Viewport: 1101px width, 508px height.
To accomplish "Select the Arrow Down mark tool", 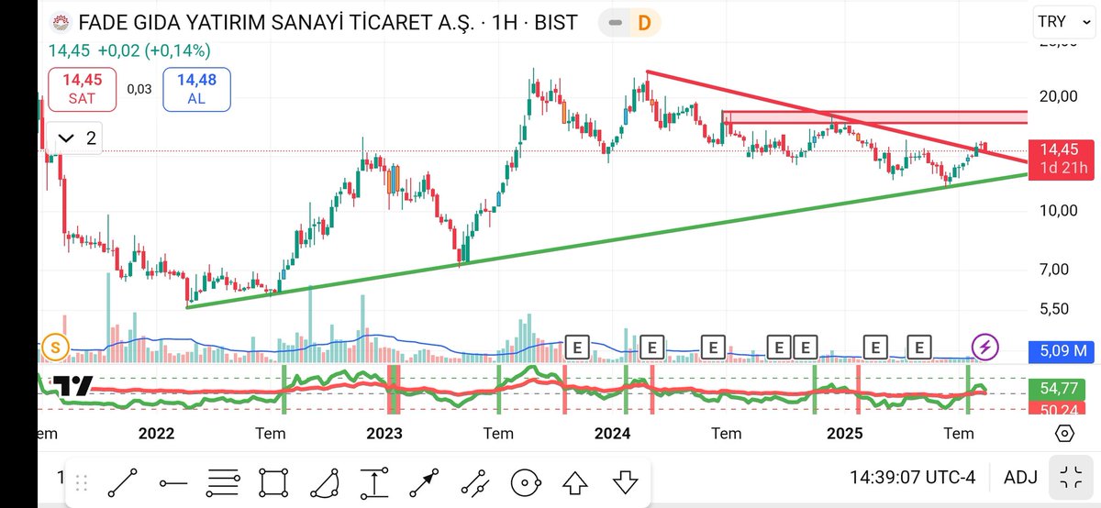I will [x=625, y=481].
